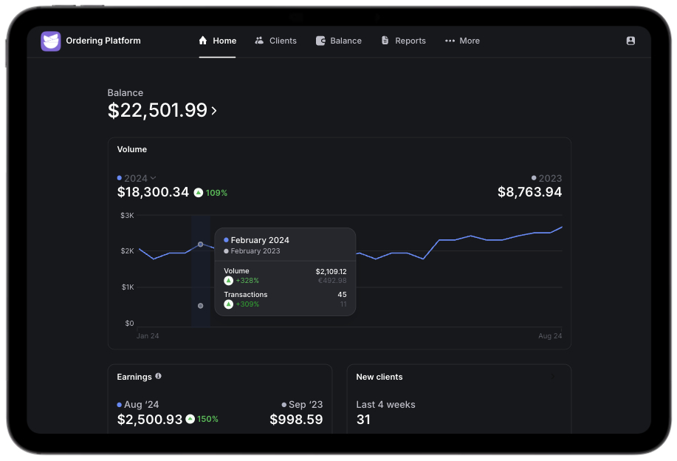Click the Home house icon in the navigation

pos(202,41)
